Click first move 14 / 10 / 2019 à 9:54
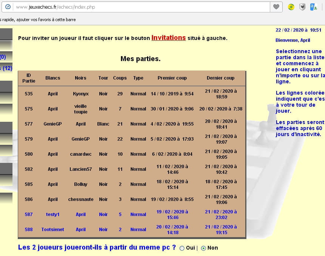This screenshot has width=325, height=256. 172,94
